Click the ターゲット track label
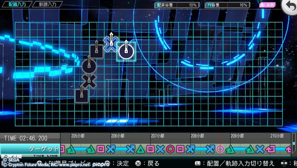This screenshot has height=168, width=297. click(30, 149)
